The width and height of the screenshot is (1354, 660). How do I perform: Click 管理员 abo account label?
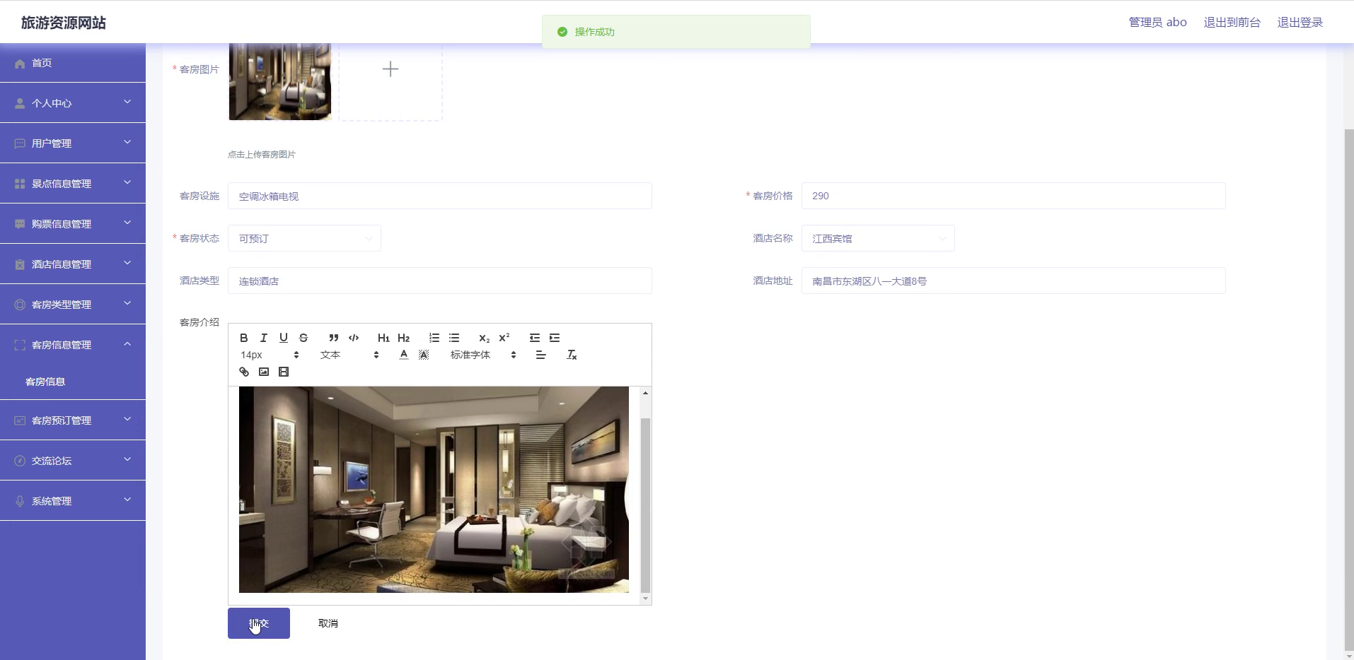[x=1157, y=23]
